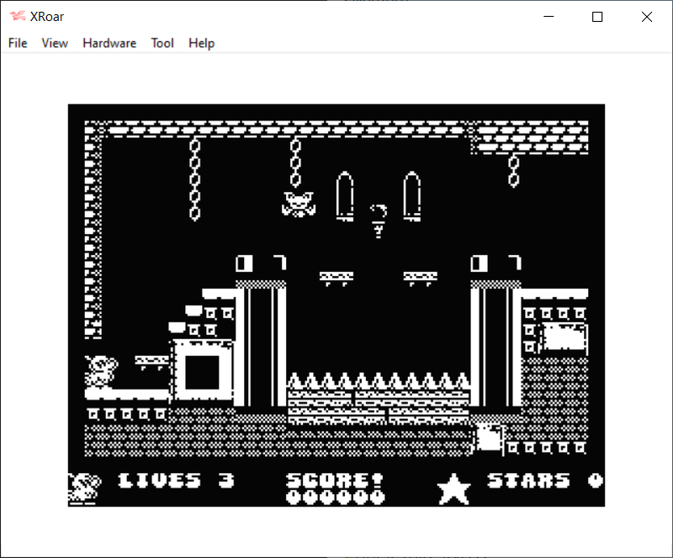Click the SCORE display
Viewport: 673px width, 558px height.
(x=335, y=488)
